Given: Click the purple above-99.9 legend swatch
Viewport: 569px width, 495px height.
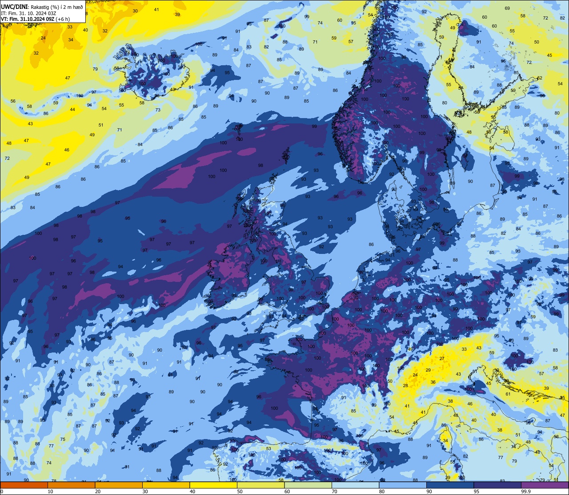Looking at the screenshot, I should pyautogui.click(x=545, y=485).
